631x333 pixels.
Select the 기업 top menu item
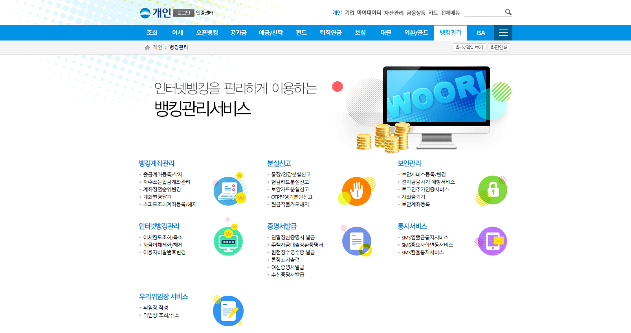[349, 13]
